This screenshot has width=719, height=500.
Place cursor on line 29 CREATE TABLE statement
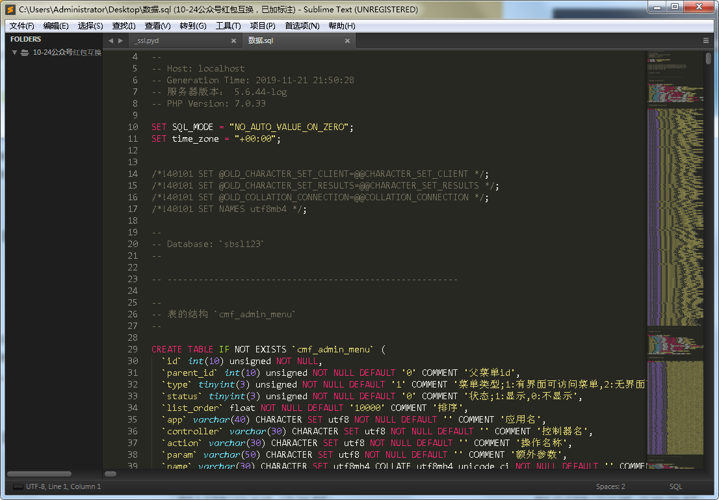(x=260, y=349)
